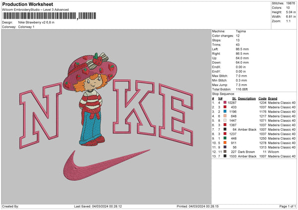Click the Dark Brown swatch in row 12
This screenshot has width=298, height=210.
pos(225,152)
